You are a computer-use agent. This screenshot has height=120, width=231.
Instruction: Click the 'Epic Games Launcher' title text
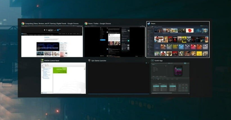click(99, 61)
